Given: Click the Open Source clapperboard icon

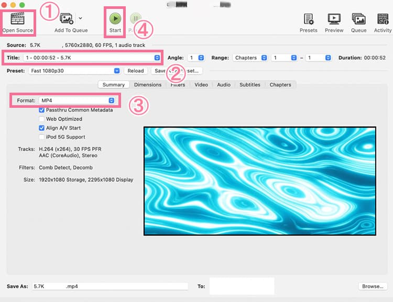Looking at the screenshot, I should [x=17, y=19].
